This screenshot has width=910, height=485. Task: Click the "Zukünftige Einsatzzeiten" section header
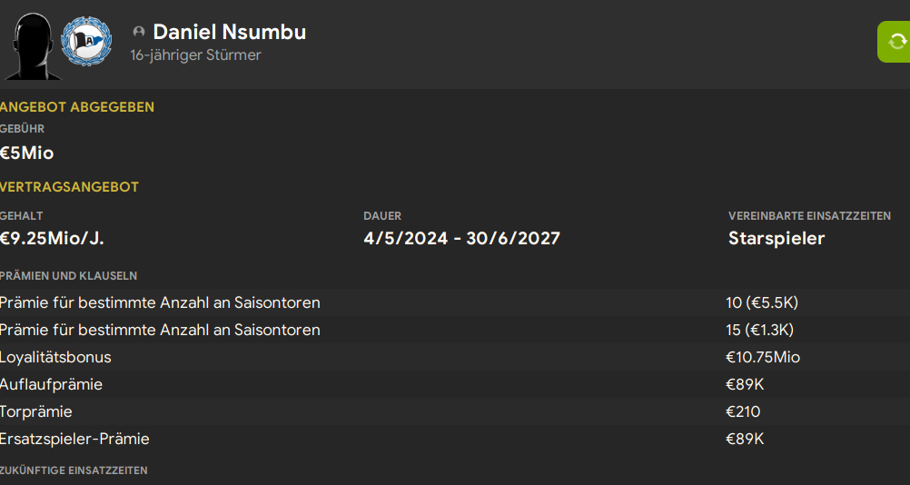74,470
